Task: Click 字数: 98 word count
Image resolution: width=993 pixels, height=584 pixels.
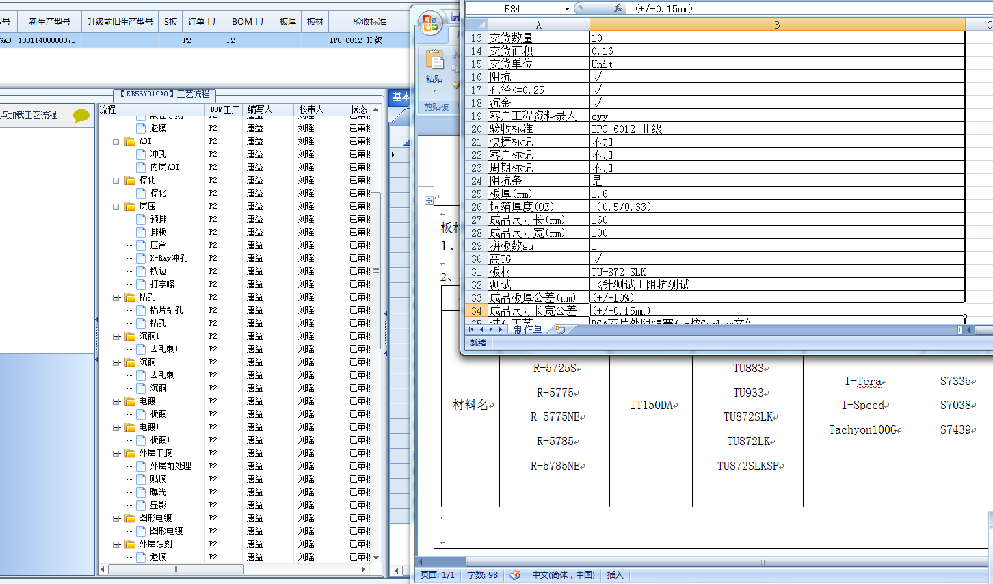Action: (x=482, y=575)
